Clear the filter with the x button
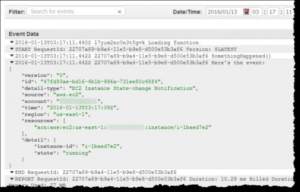 pyautogui.click(x=120, y=12)
